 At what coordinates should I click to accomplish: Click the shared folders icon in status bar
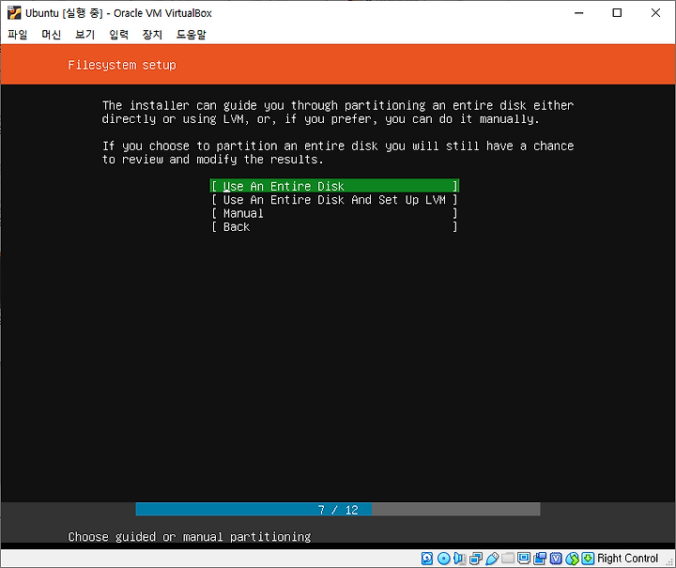pos(508,558)
